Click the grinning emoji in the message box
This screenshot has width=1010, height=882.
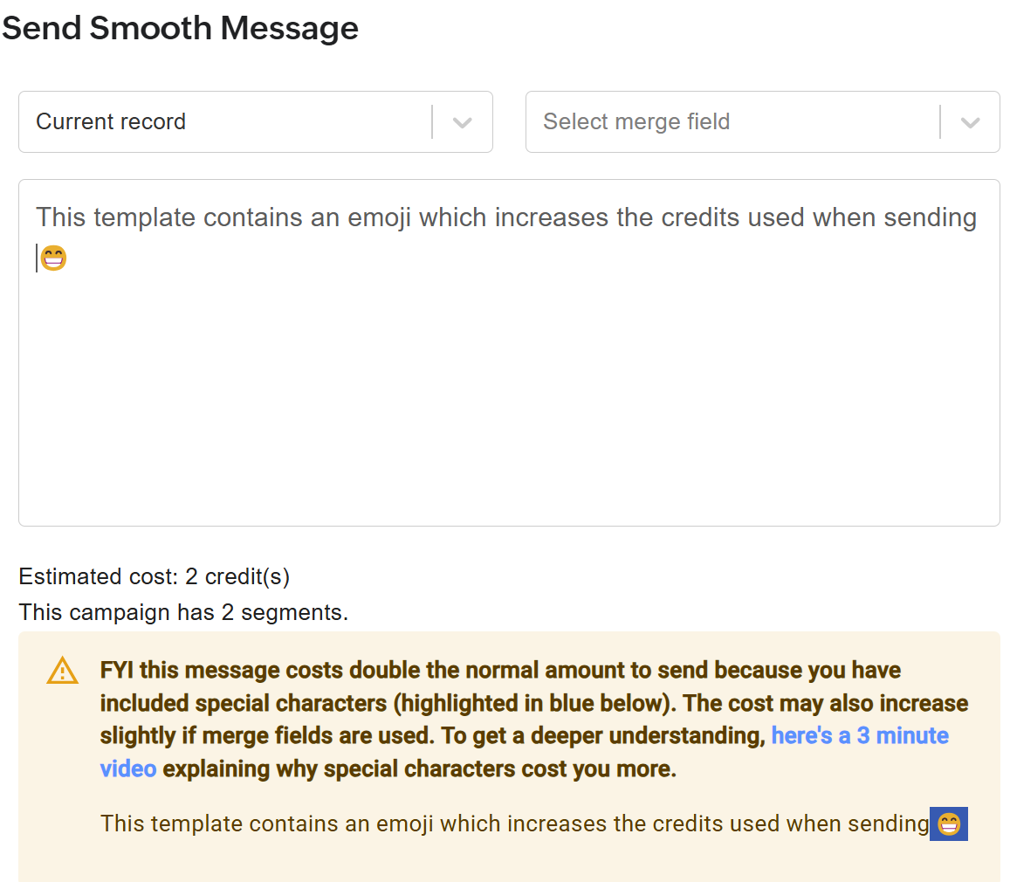(x=53, y=258)
